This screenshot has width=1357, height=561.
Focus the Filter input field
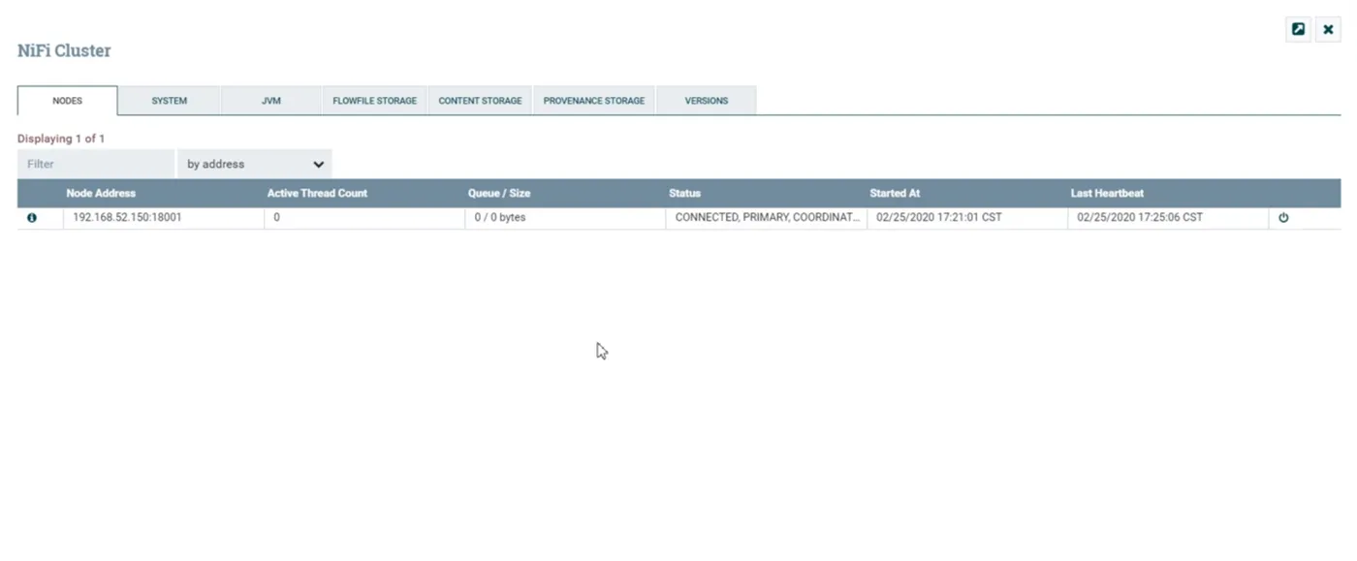pyautogui.click(x=96, y=164)
